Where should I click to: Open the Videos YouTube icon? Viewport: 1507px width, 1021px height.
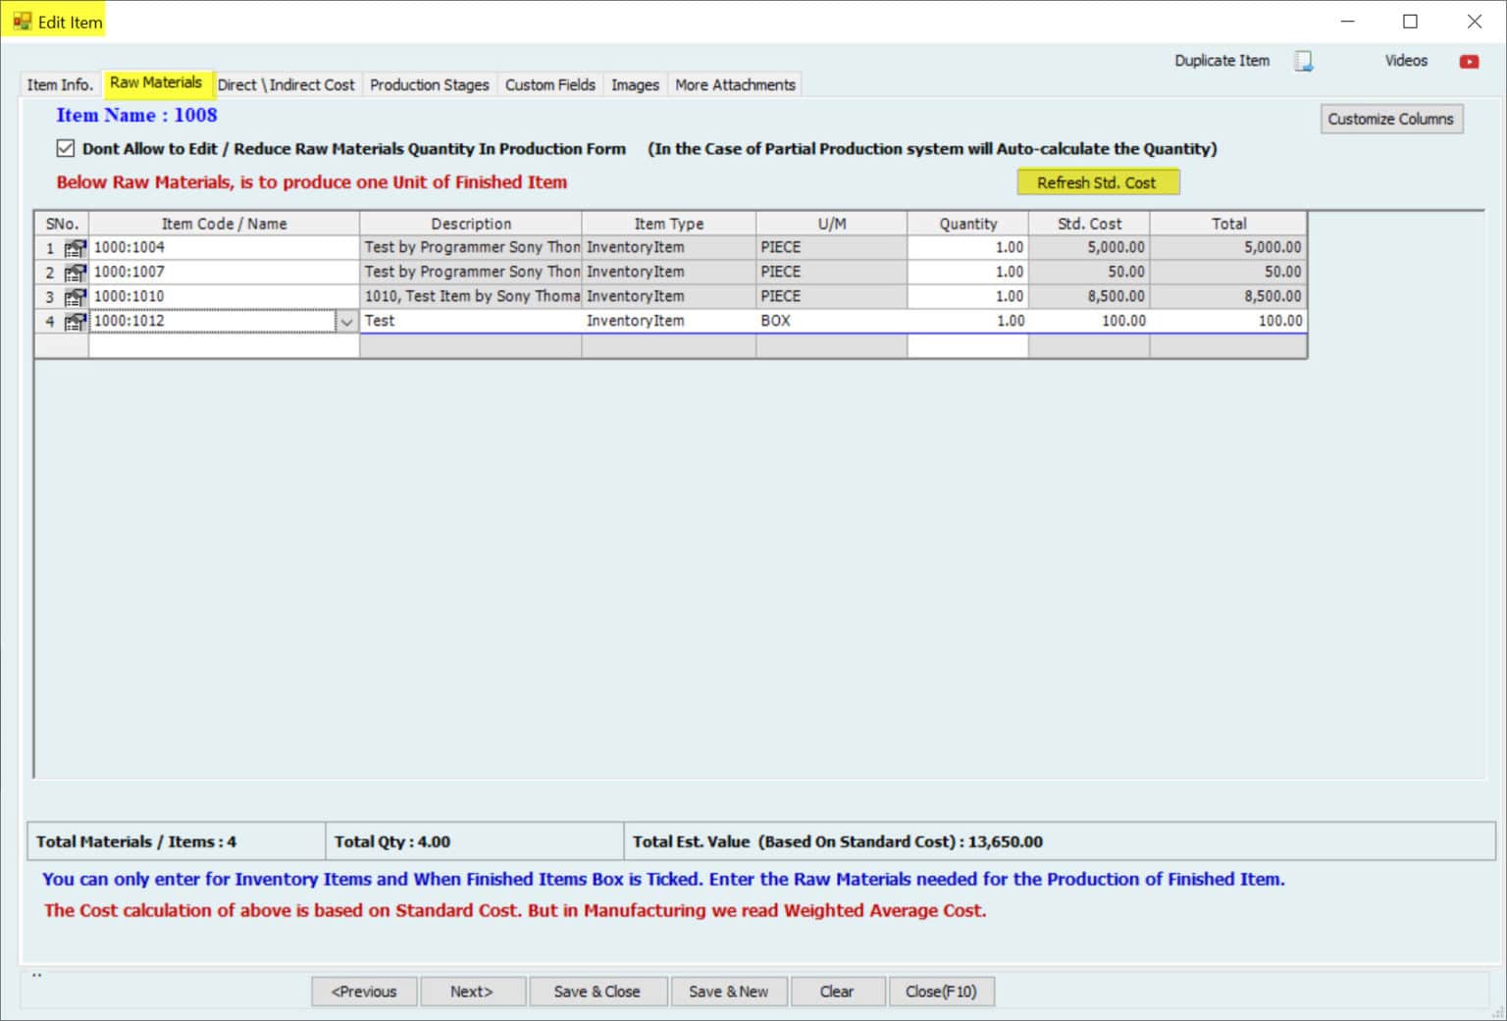click(x=1468, y=62)
